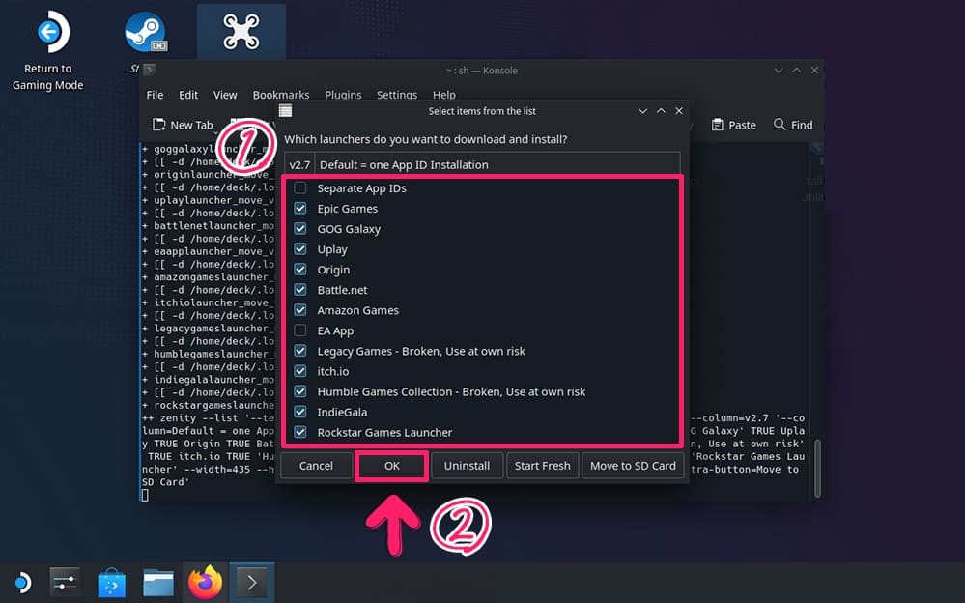Click the Konsole terminal cursor prompt
965x603 pixels.
click(145, 495)
